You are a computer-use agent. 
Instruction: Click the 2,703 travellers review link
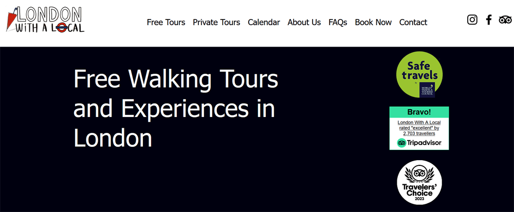click(419, 133)
